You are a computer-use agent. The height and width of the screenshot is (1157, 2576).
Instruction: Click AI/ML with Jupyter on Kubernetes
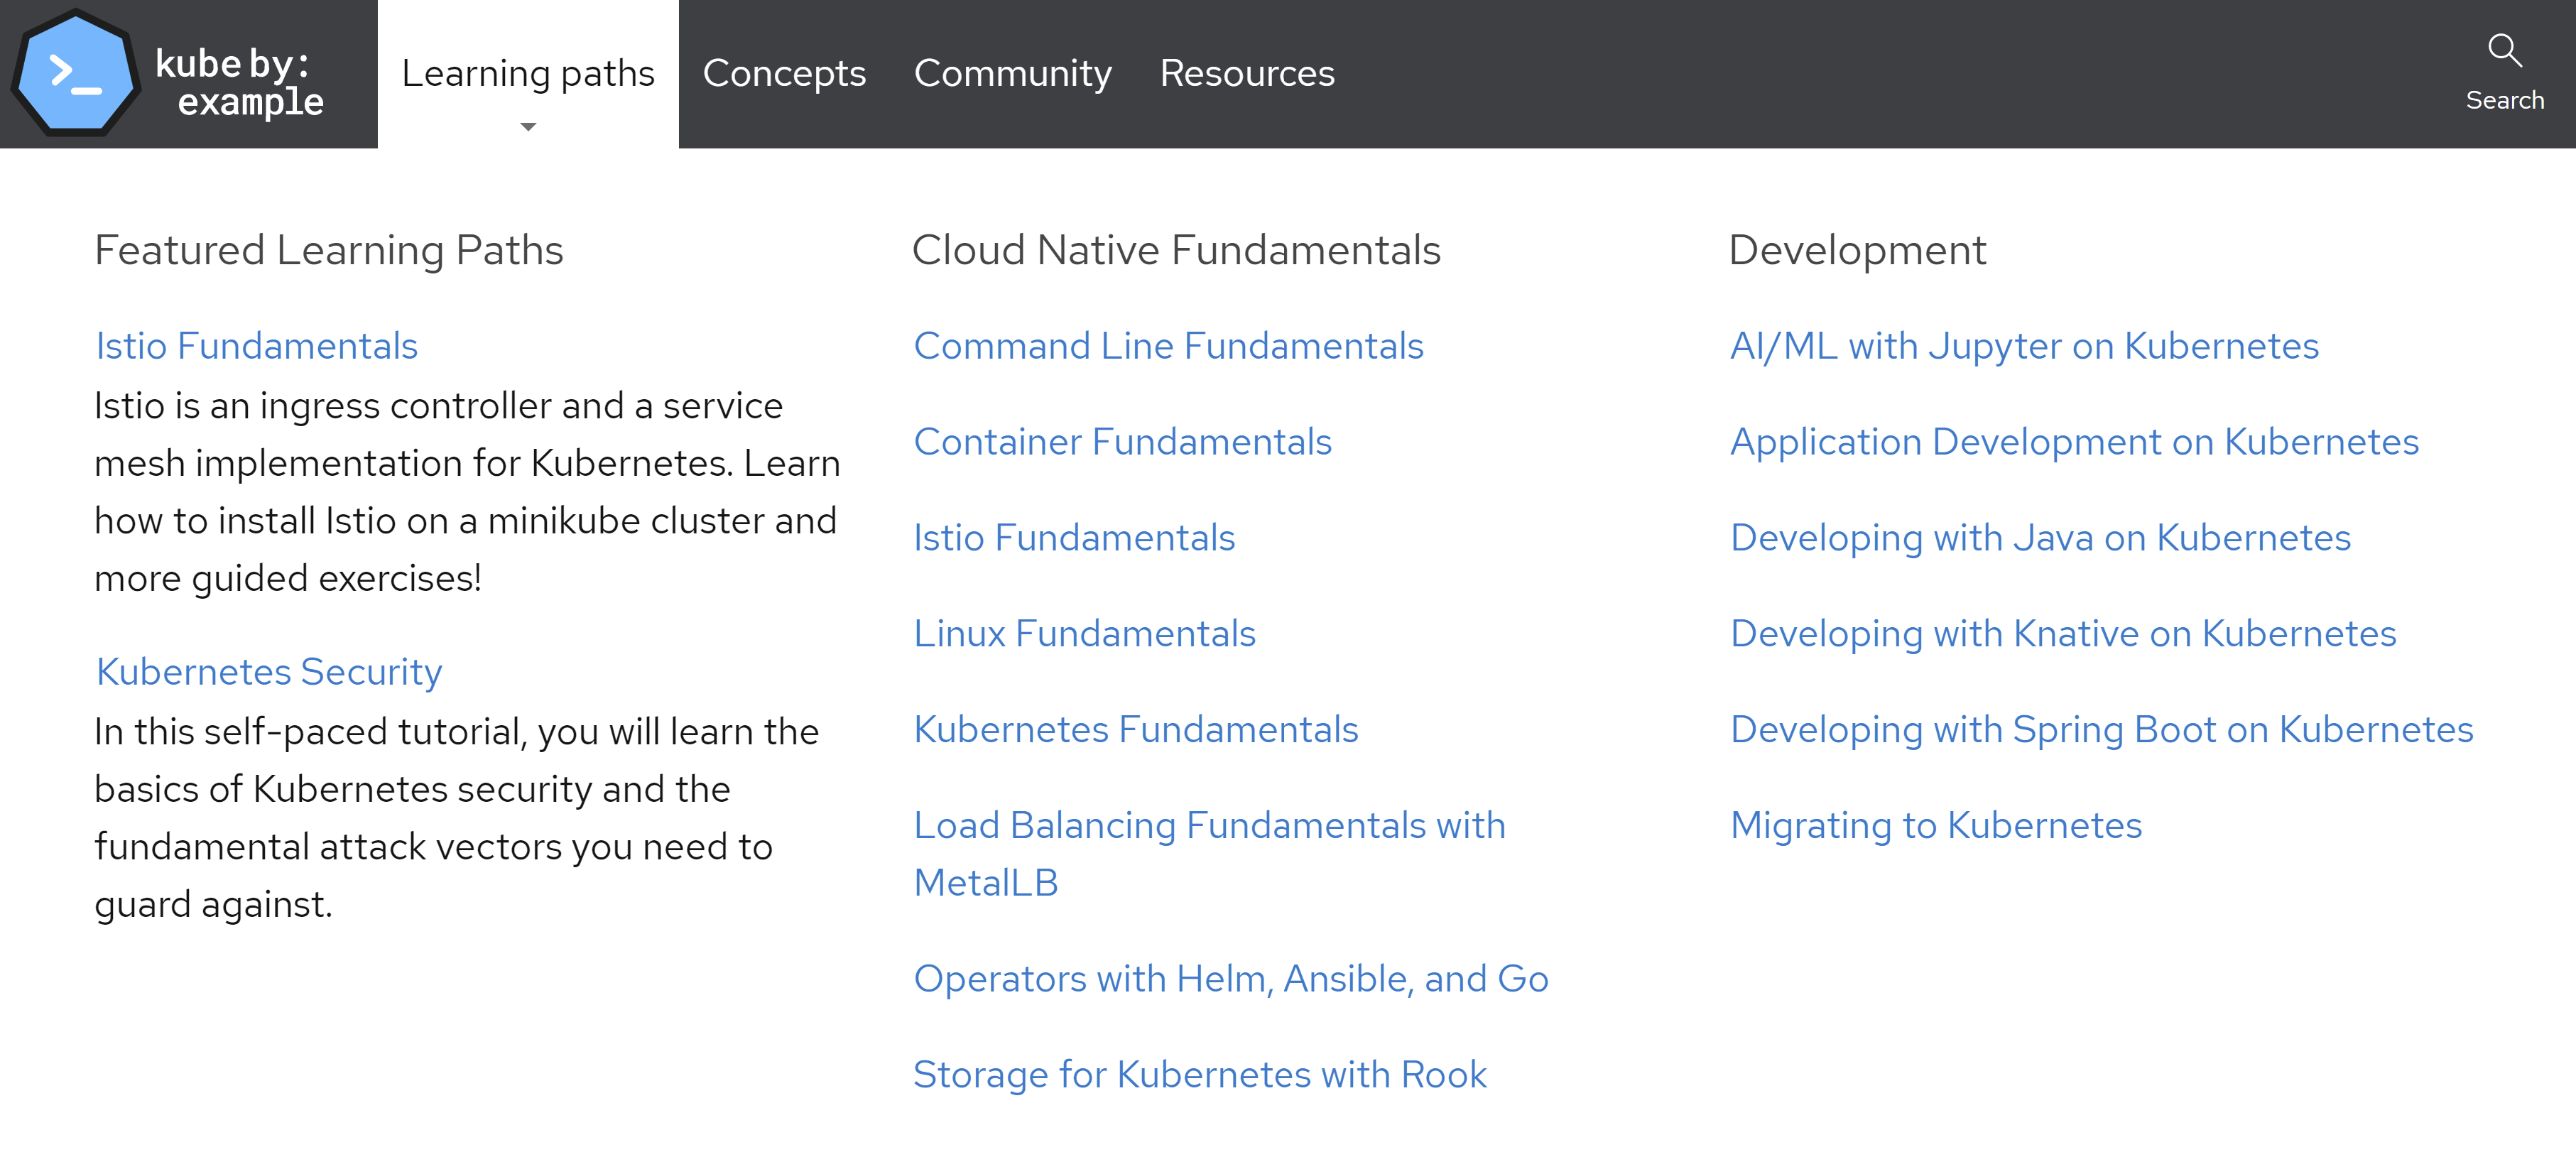click(x=2024, y=345)
